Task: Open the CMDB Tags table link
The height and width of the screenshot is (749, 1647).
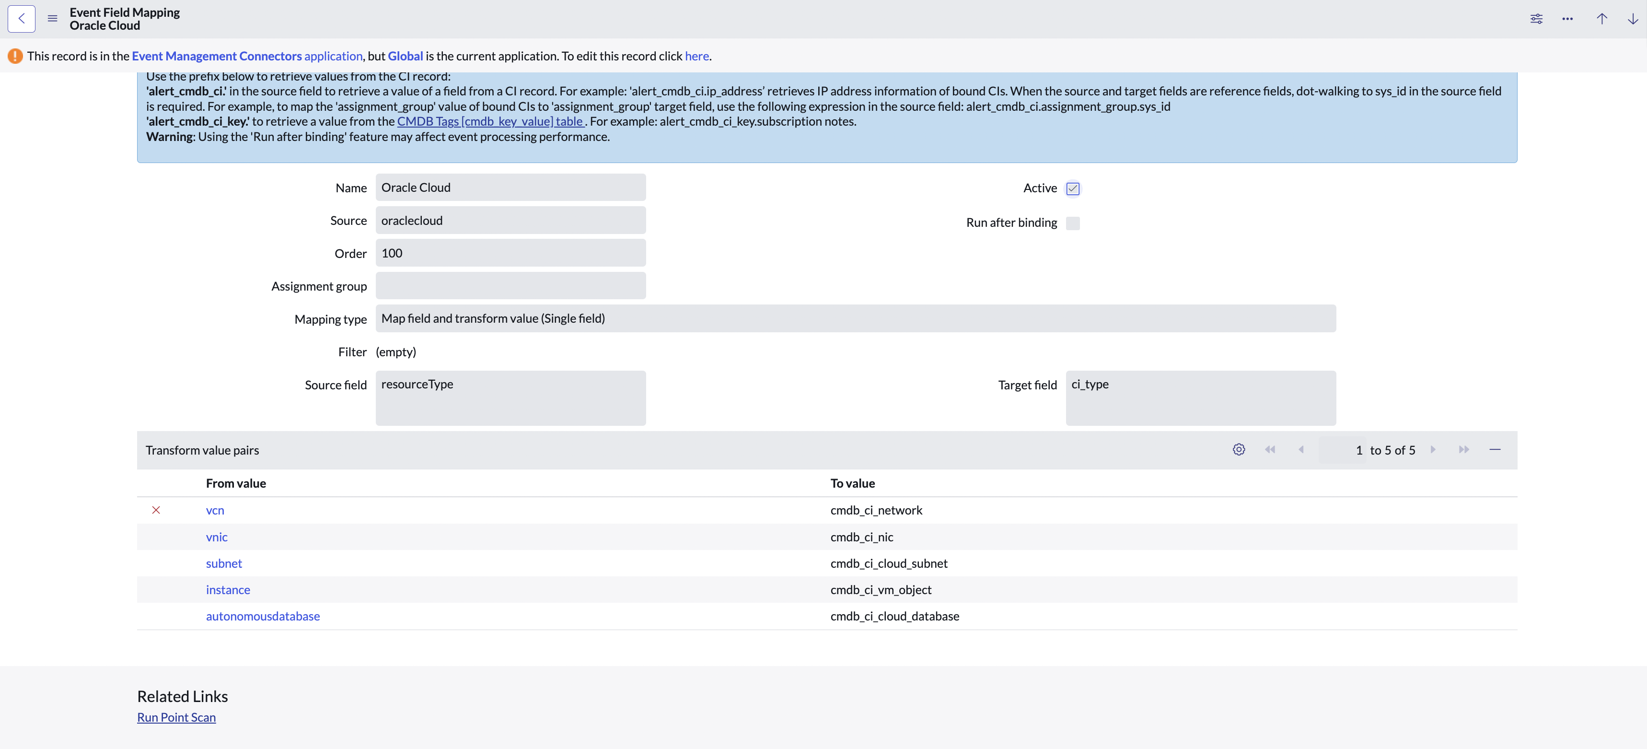Action: [x=491, y=121]
